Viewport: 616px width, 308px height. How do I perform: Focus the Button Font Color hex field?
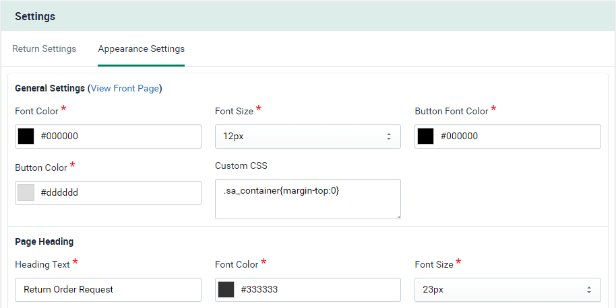(x=518, y=137)
